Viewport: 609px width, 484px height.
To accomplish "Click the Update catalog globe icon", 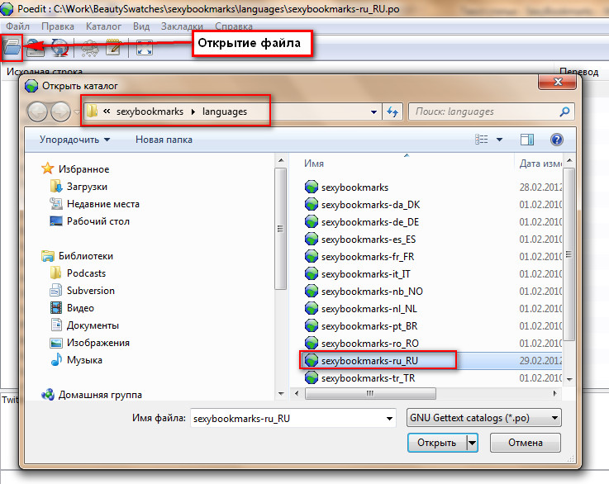I will pos(59,48).
